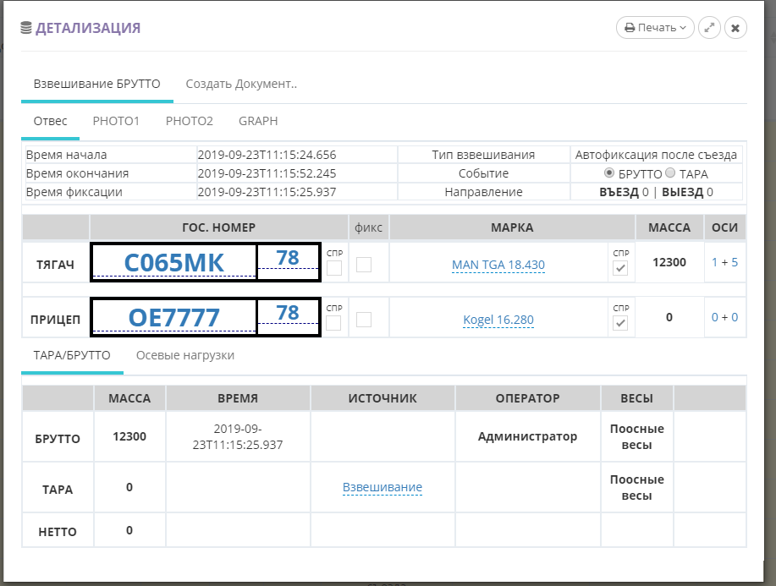This screenshot has width=776, height=586.
Task: Open the Взвешивание source link
Action: pos(382,487)
